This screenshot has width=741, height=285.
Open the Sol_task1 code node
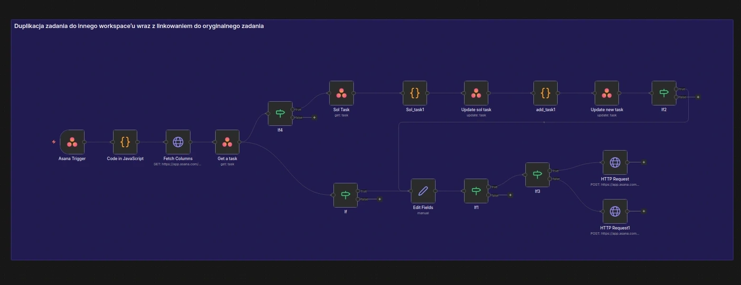pyautogui.click(x=415, y=93)
